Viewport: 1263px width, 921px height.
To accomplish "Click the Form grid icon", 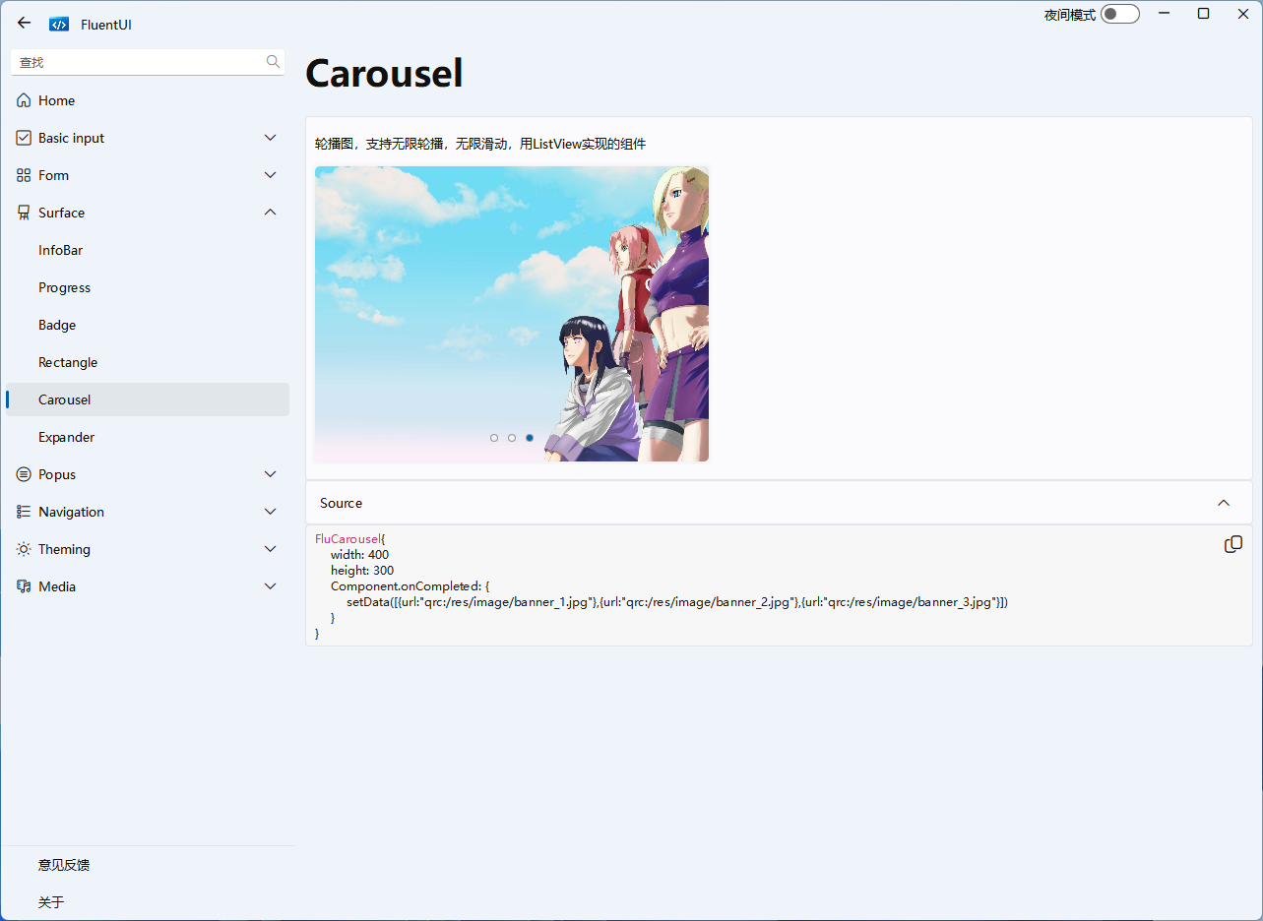I will click(x=24, y=175).
